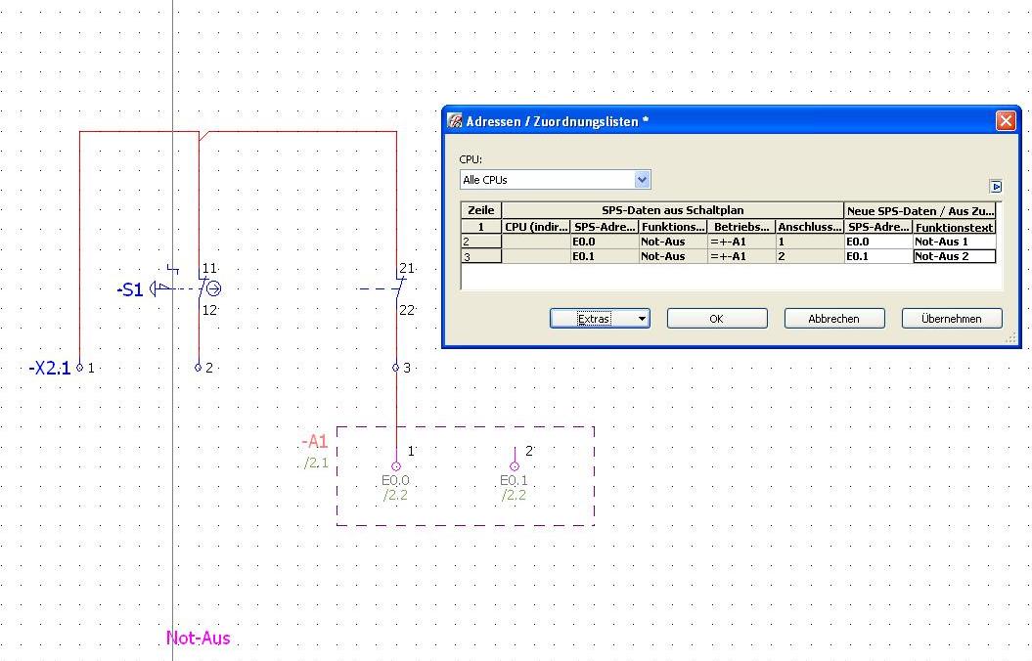Click the Übernehmen button

952,319
